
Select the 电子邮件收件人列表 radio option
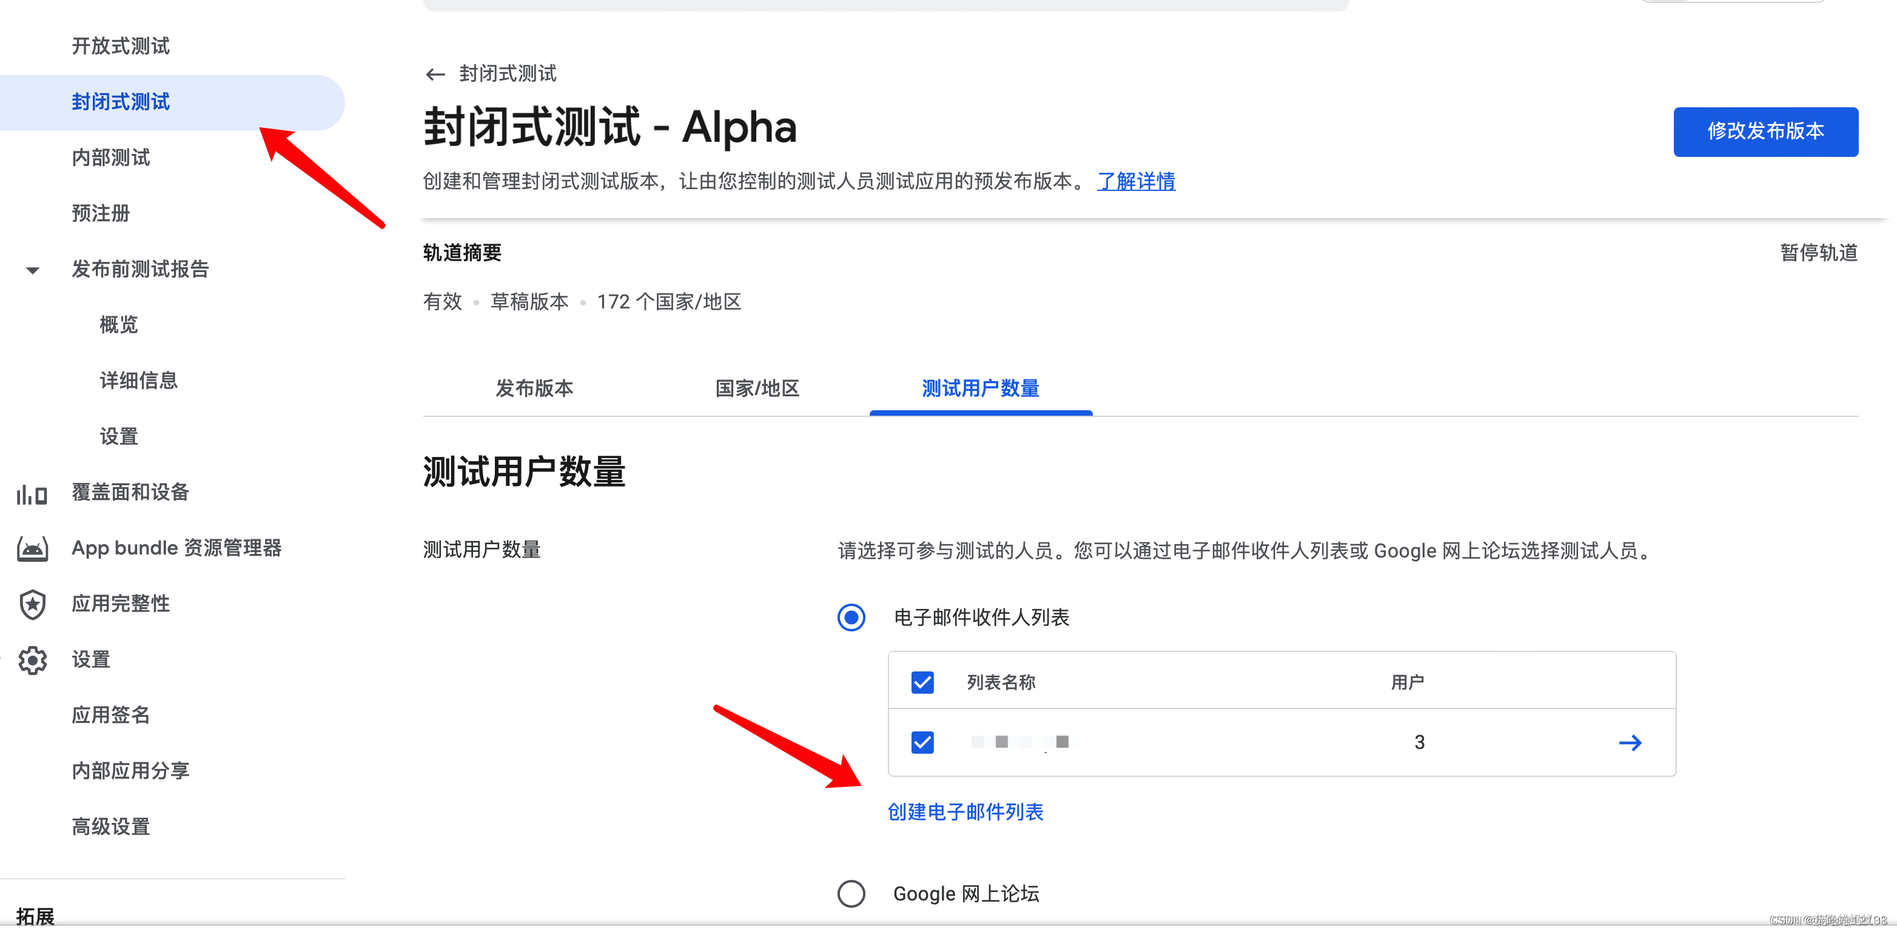(851, 618)
